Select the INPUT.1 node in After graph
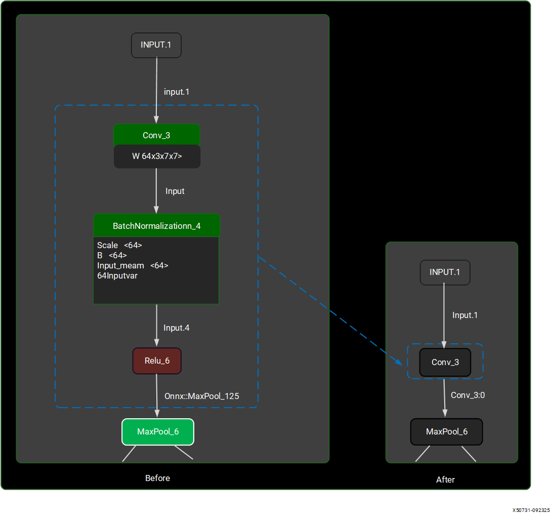This screenshot has width=553, height=516. pyautogui.click(x=445, y=272)
